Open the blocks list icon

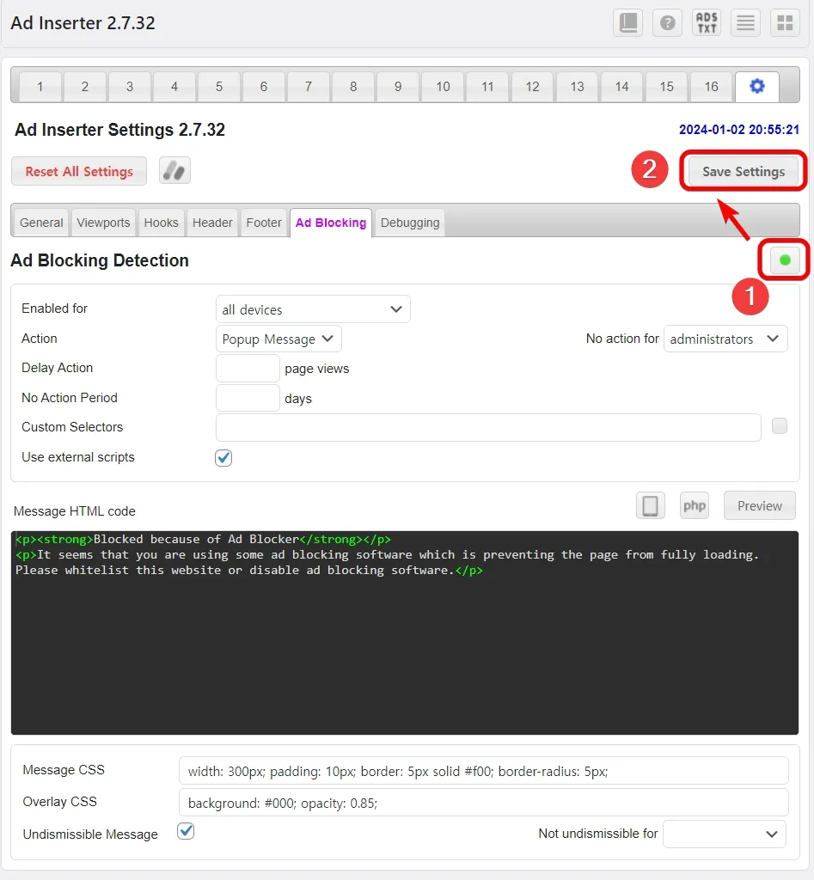[x=745, y=23]
